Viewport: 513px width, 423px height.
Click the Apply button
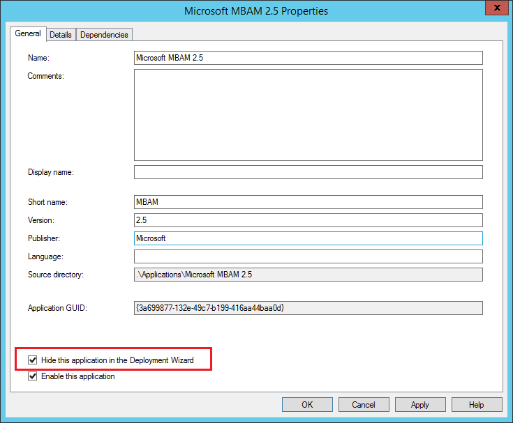[x=420, y=405]
